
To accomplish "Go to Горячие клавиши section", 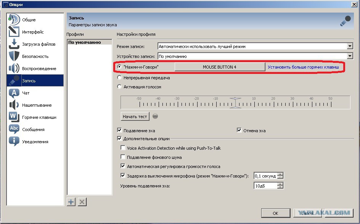I will [x=39, y=117].
